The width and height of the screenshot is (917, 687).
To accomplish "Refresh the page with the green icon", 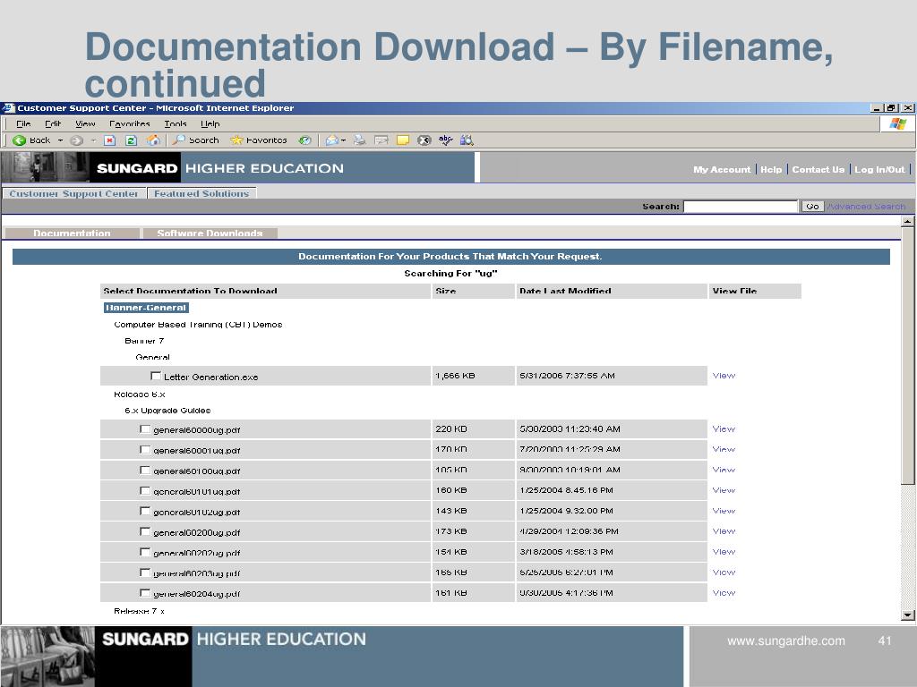I will (x=131, y=140).
